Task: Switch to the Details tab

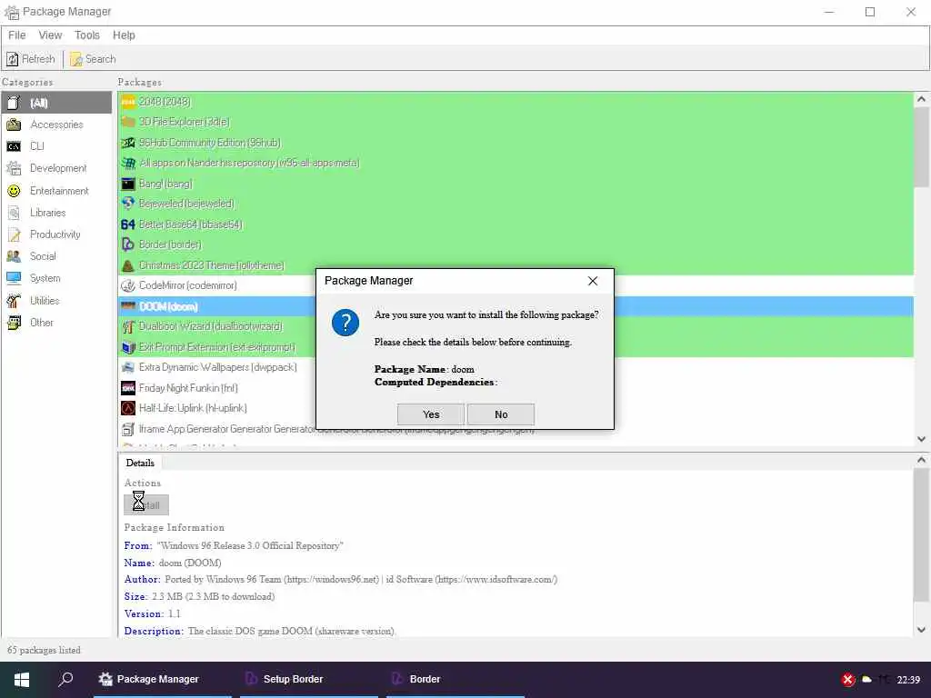Action: point(140,463)
